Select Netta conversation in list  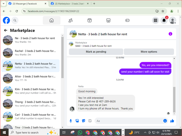pos(31,66)
